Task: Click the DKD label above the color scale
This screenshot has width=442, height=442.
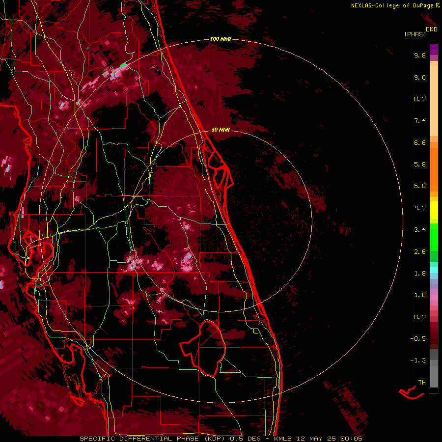Action: point(432,29)
